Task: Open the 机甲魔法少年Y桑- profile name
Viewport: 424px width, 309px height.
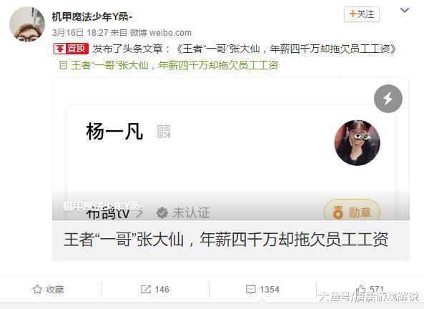Action: click(x=92, y=17)
